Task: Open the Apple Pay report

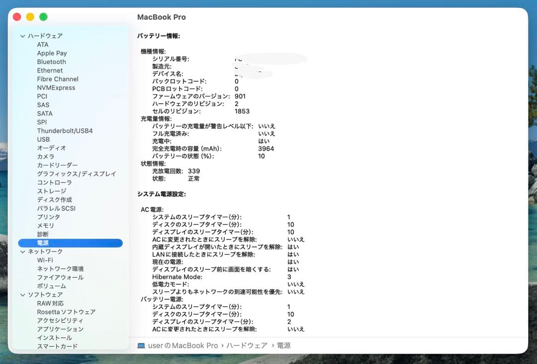Action: coord(52,53)
